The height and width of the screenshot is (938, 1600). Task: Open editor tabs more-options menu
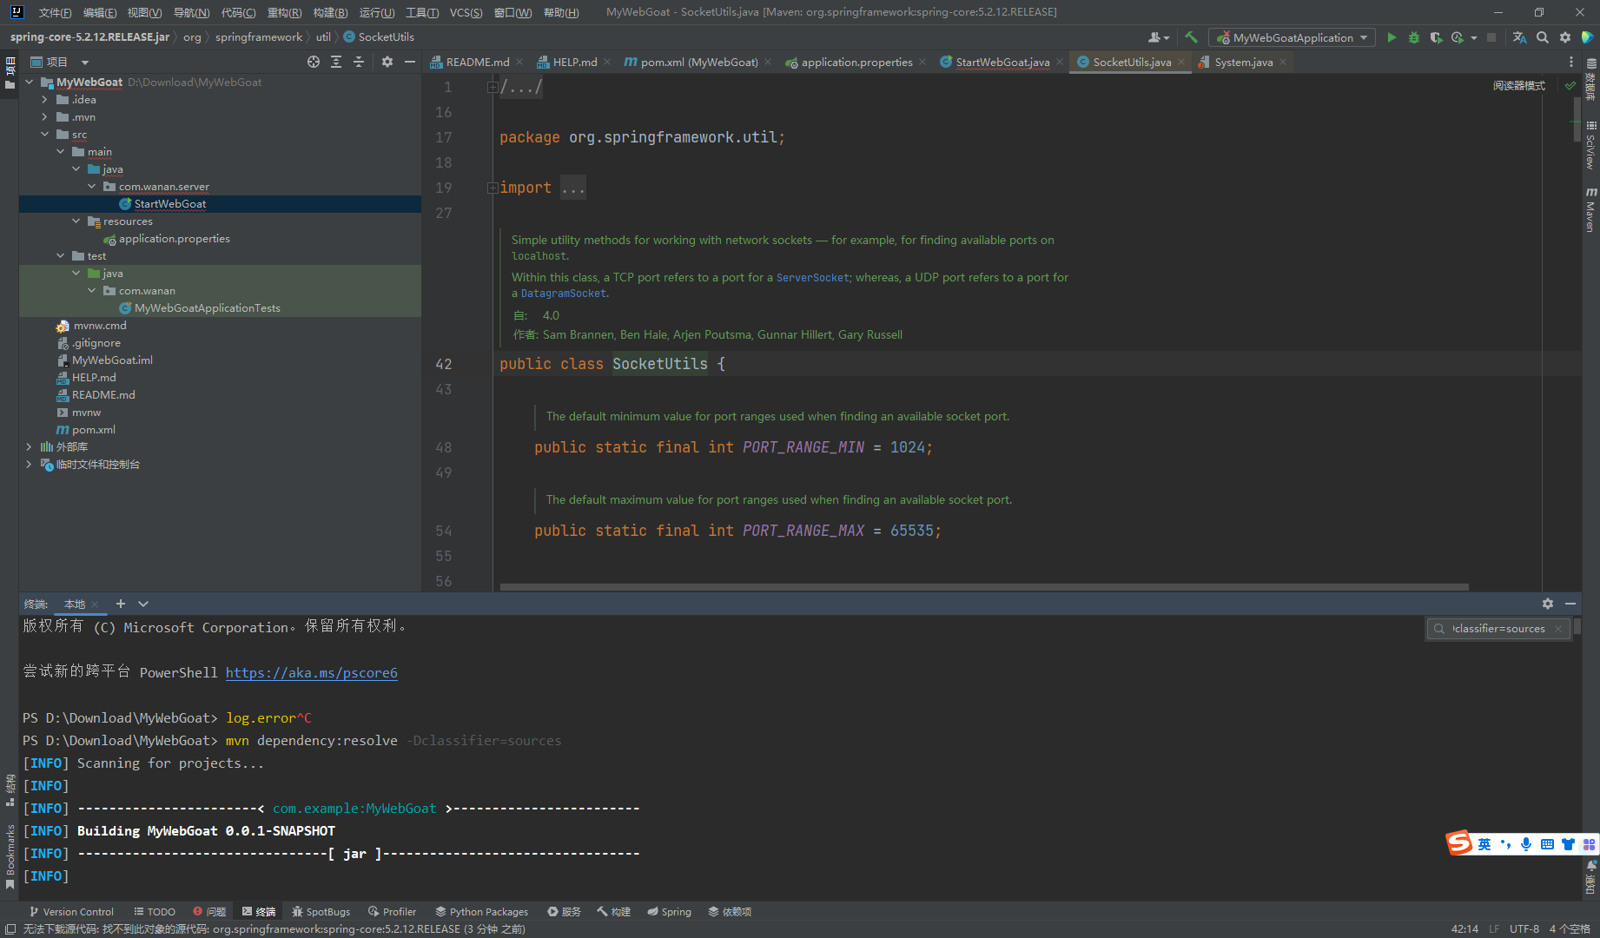pyautogui.click(x=1570, y=62)
